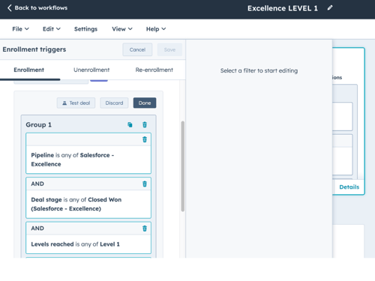The image size is (375, 281).
Task: Cancel the enrollment trigger changes
Action: click(137, 49)
